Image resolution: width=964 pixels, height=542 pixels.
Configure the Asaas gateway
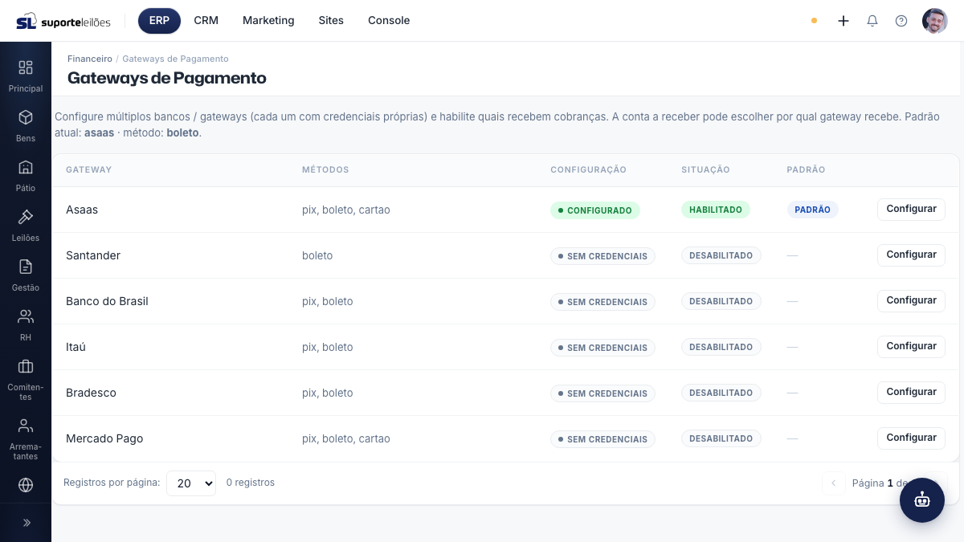[911, 209]
